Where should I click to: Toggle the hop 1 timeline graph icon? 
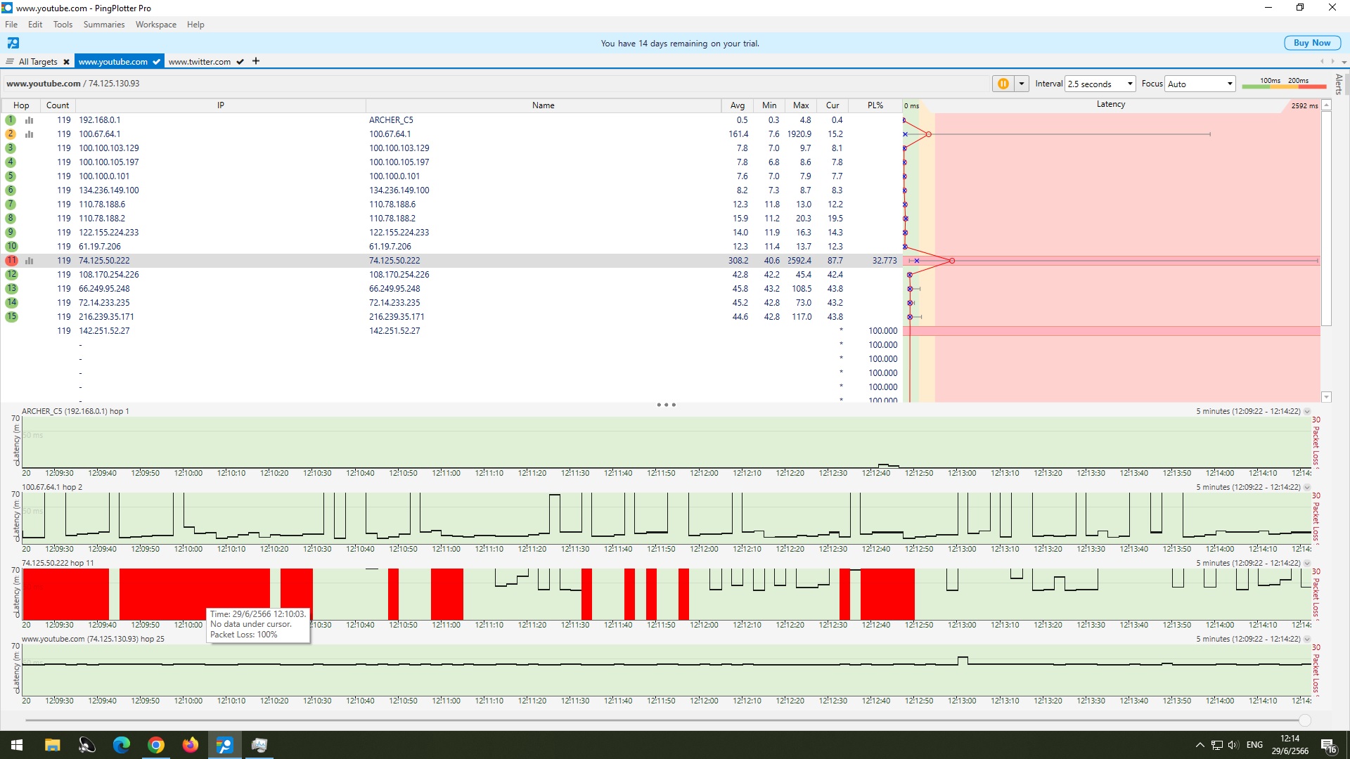[x=30, y=120]
